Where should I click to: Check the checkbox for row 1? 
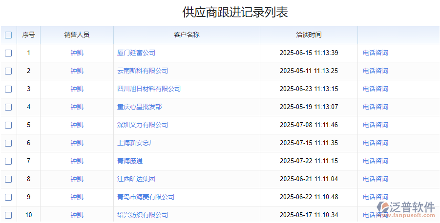pyautogui.click(x=8, y=53)
